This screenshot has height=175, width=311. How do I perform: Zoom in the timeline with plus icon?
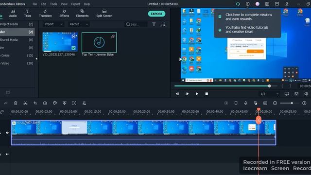pyautogui.click(x=304, y=103)
